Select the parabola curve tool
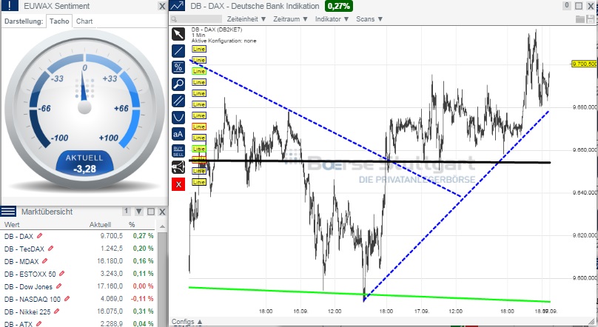Screen dimensions: 598x327 click(x=178, y=118)
